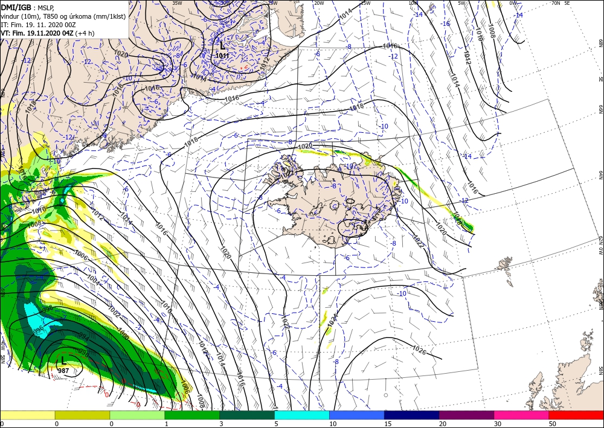Click the L marker of the 1011 low

point(222,46)
